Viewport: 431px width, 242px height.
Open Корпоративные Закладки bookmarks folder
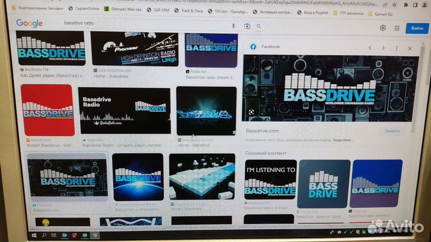click(x=37, y=8)
